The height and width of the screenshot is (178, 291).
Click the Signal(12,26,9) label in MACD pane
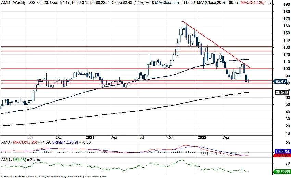(61, 142)
